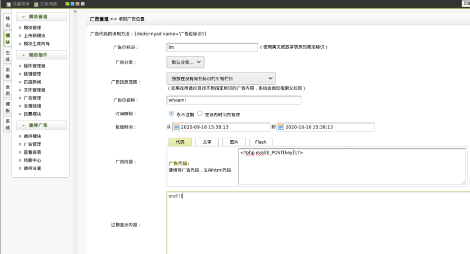
Task: Click the ad code textarea resize handle
Action: 463,182
